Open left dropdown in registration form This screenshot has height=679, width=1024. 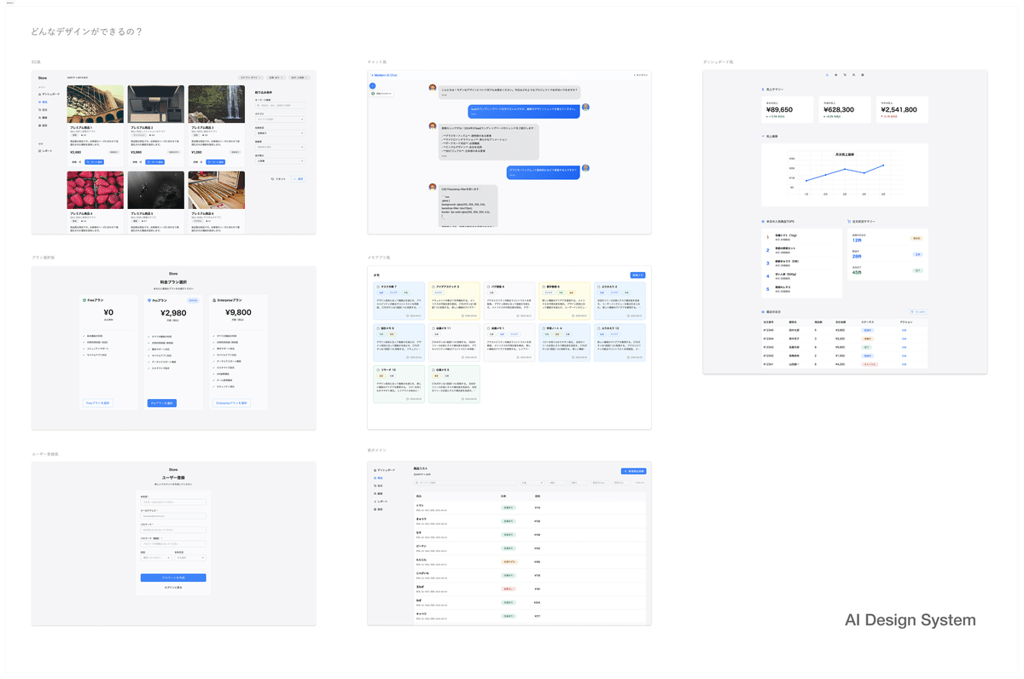[x=156, y=558]
